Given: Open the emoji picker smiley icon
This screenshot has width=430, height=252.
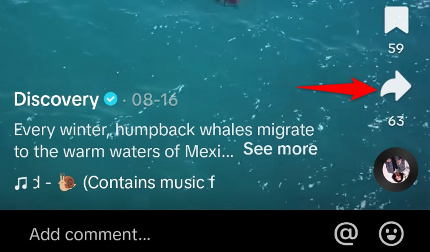Looking at the screenshot, I should coord(391,234).
